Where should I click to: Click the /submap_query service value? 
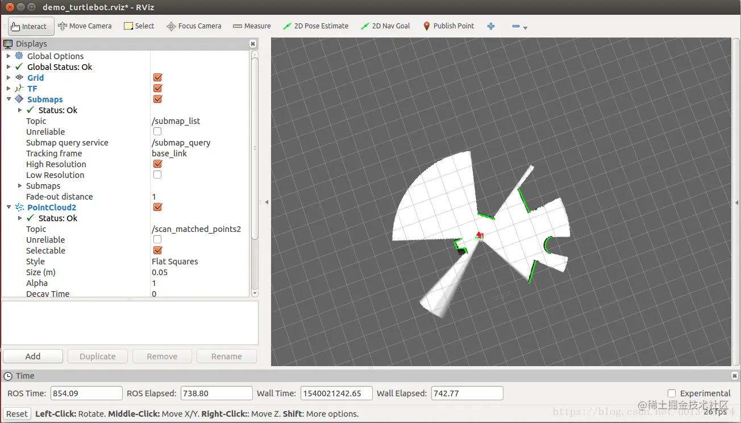tap(181, 143)
